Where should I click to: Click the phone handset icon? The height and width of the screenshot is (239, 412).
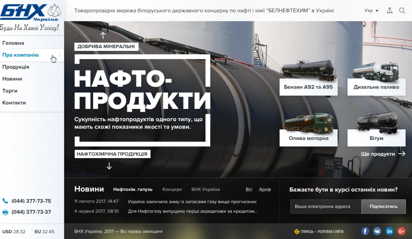point(5,201)
